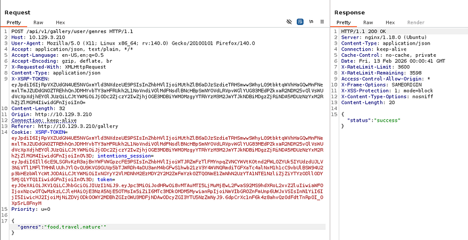The height and width of the screenshot is (240, 468).
Task: Open the Request Hex tab
Action: (60, 22)
